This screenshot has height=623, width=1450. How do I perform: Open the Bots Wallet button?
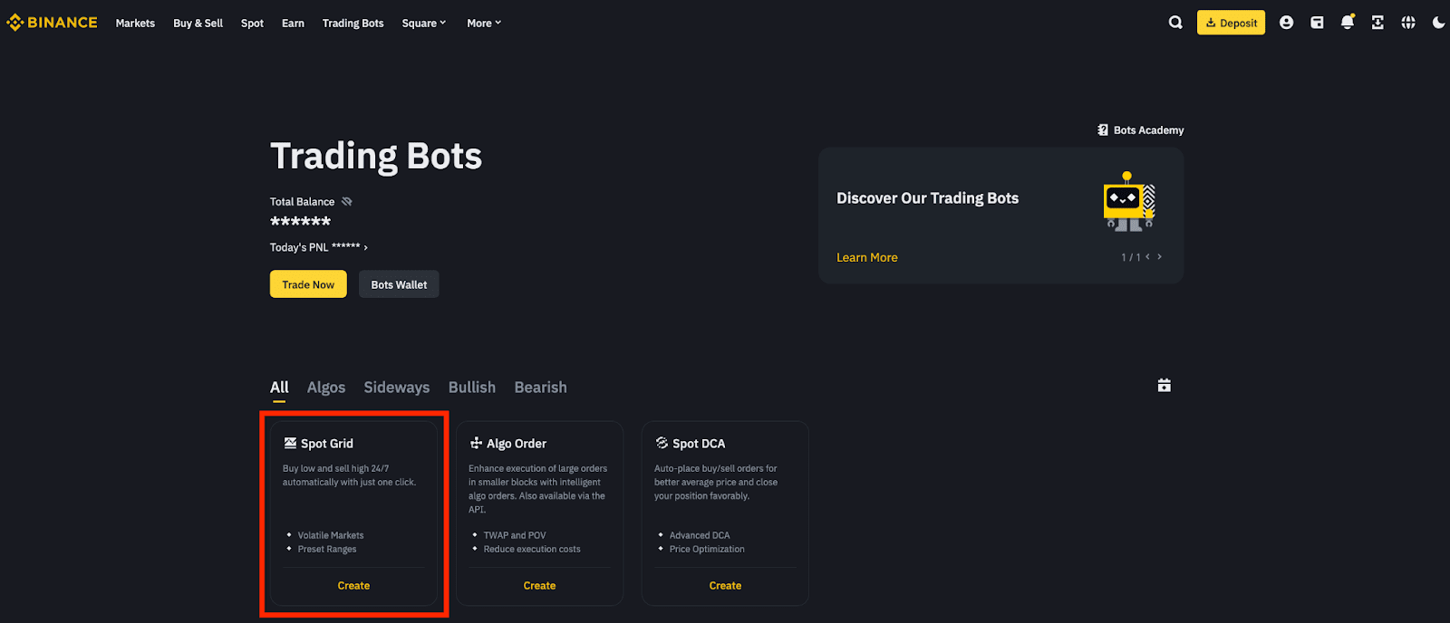399,284
